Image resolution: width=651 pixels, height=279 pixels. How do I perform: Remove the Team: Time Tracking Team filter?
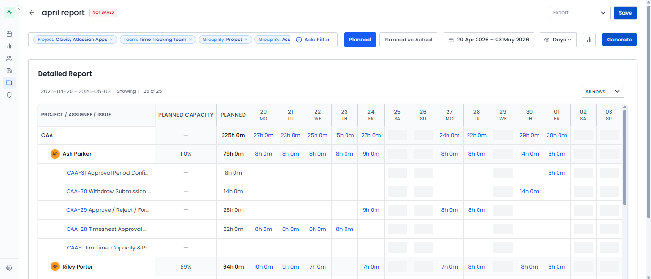click(190, 40)
